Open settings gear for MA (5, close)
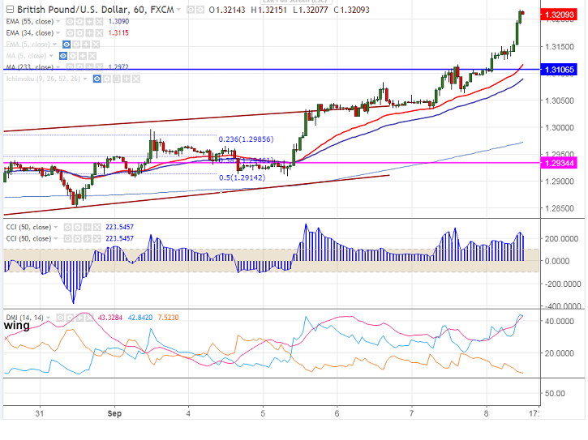This screenshot has width=588, height=440. pos(73,56)
